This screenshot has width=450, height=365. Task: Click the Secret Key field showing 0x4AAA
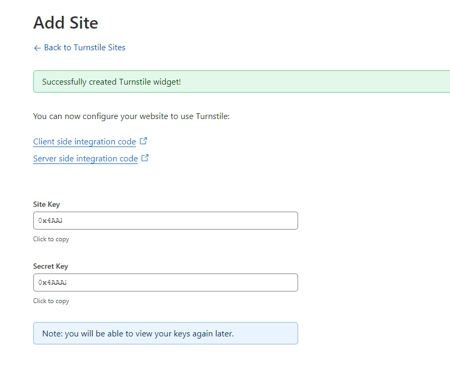pos(165,282)
